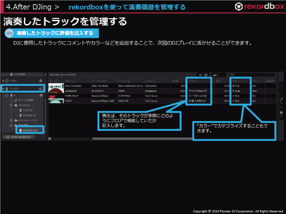This screenshot has width=286, height=214.
Task: Sort by the ジャンル column header
Action: [151, 81]
